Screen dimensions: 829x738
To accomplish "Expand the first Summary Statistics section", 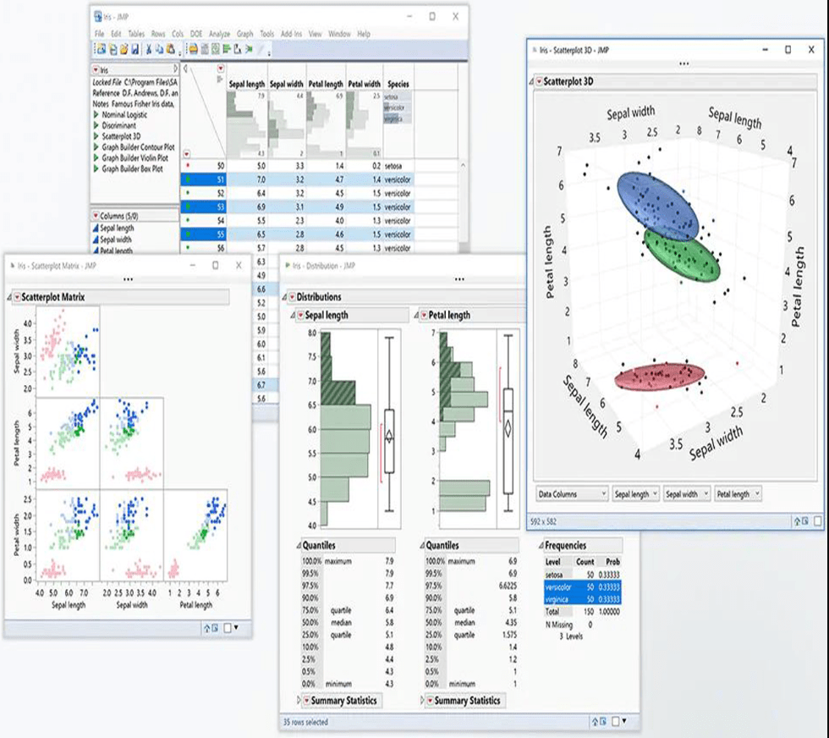I will tap(305, 701).
